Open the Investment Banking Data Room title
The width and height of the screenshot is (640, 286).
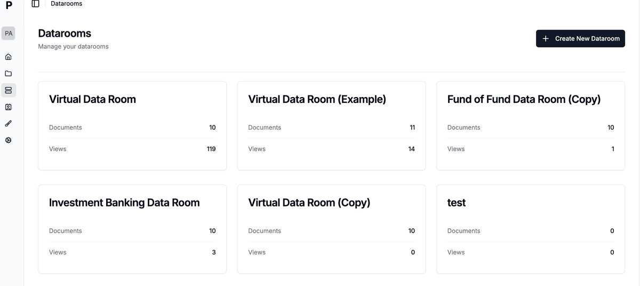(124, 203)
